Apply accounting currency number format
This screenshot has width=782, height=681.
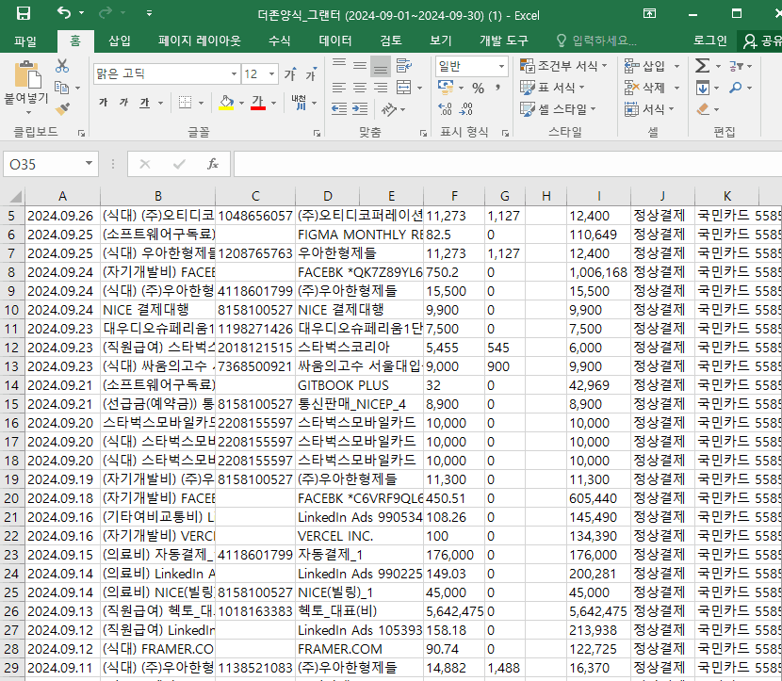point(446,88)
